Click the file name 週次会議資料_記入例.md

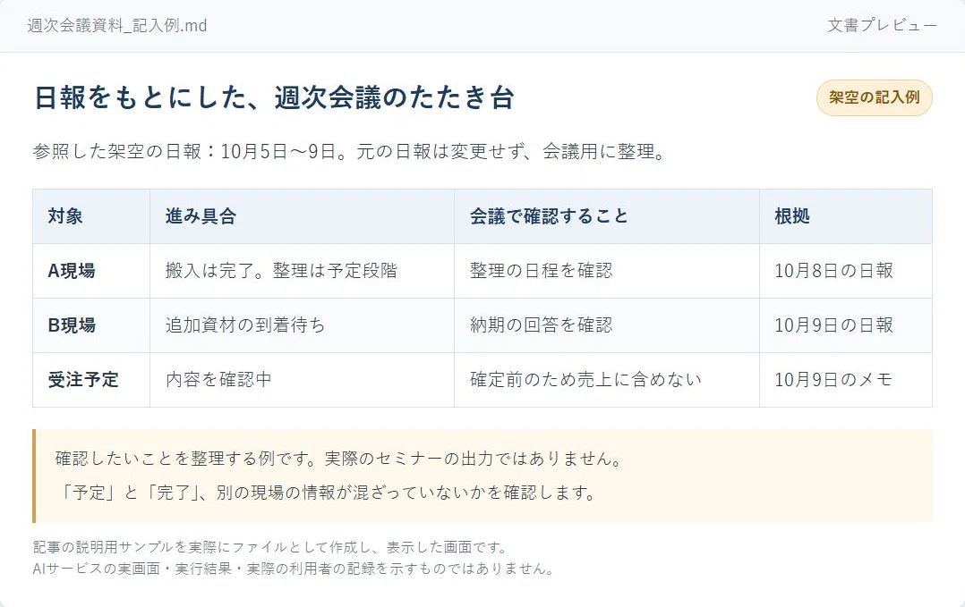117,26
